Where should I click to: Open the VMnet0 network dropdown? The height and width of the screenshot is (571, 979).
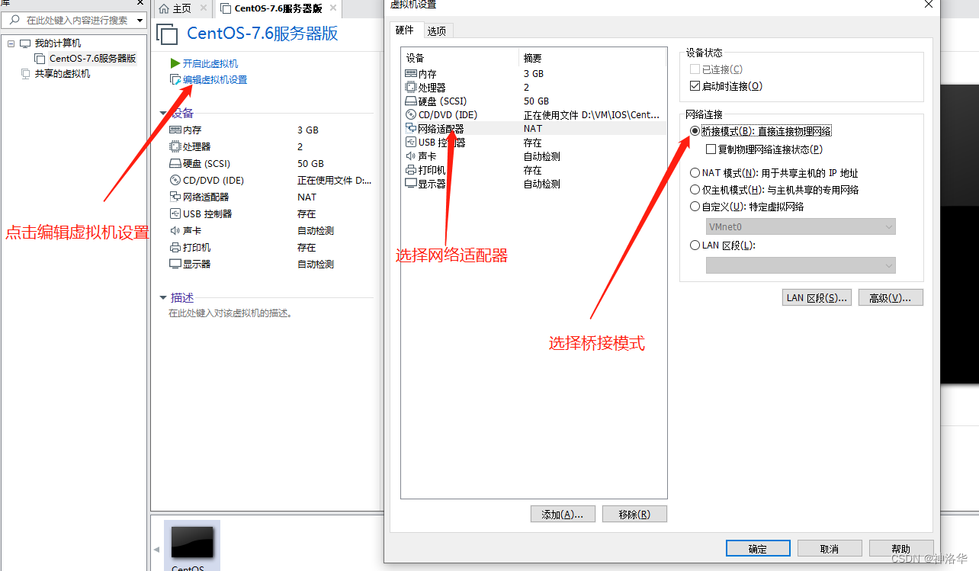pos(888,226)
